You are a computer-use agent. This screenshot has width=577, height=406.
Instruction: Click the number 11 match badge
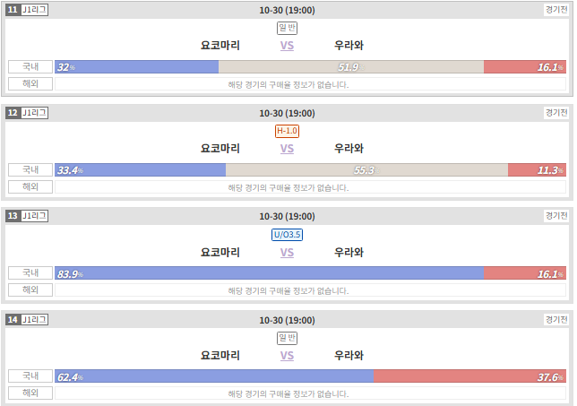13,10
